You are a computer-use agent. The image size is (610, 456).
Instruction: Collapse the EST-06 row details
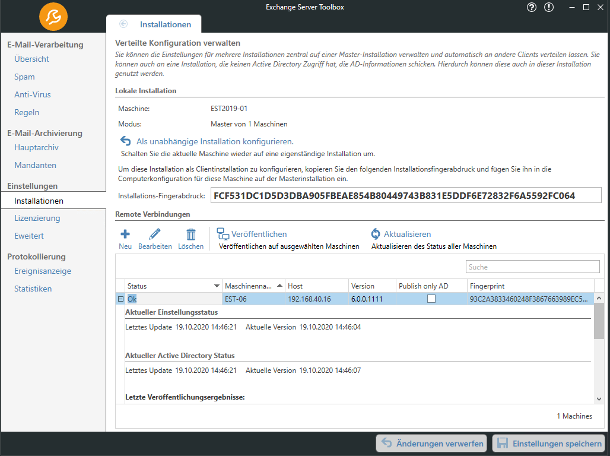click(120, 299)
